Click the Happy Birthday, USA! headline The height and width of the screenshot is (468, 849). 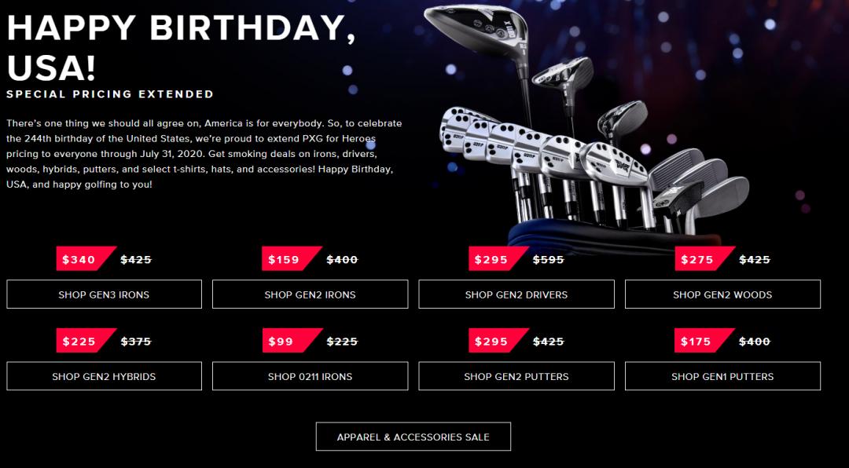pyautogui.click(x=182, y=48)
